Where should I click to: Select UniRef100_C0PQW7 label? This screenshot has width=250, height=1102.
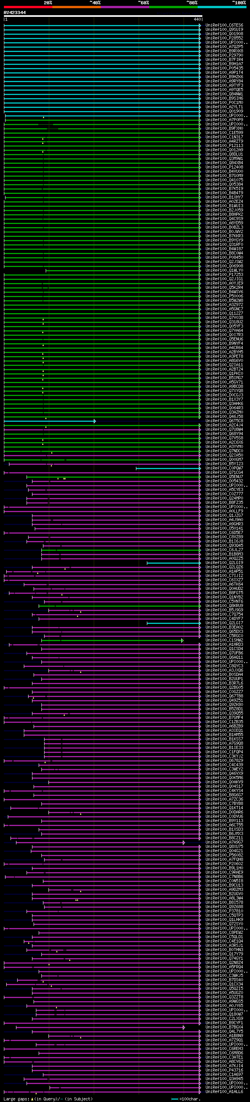[224, 468]
